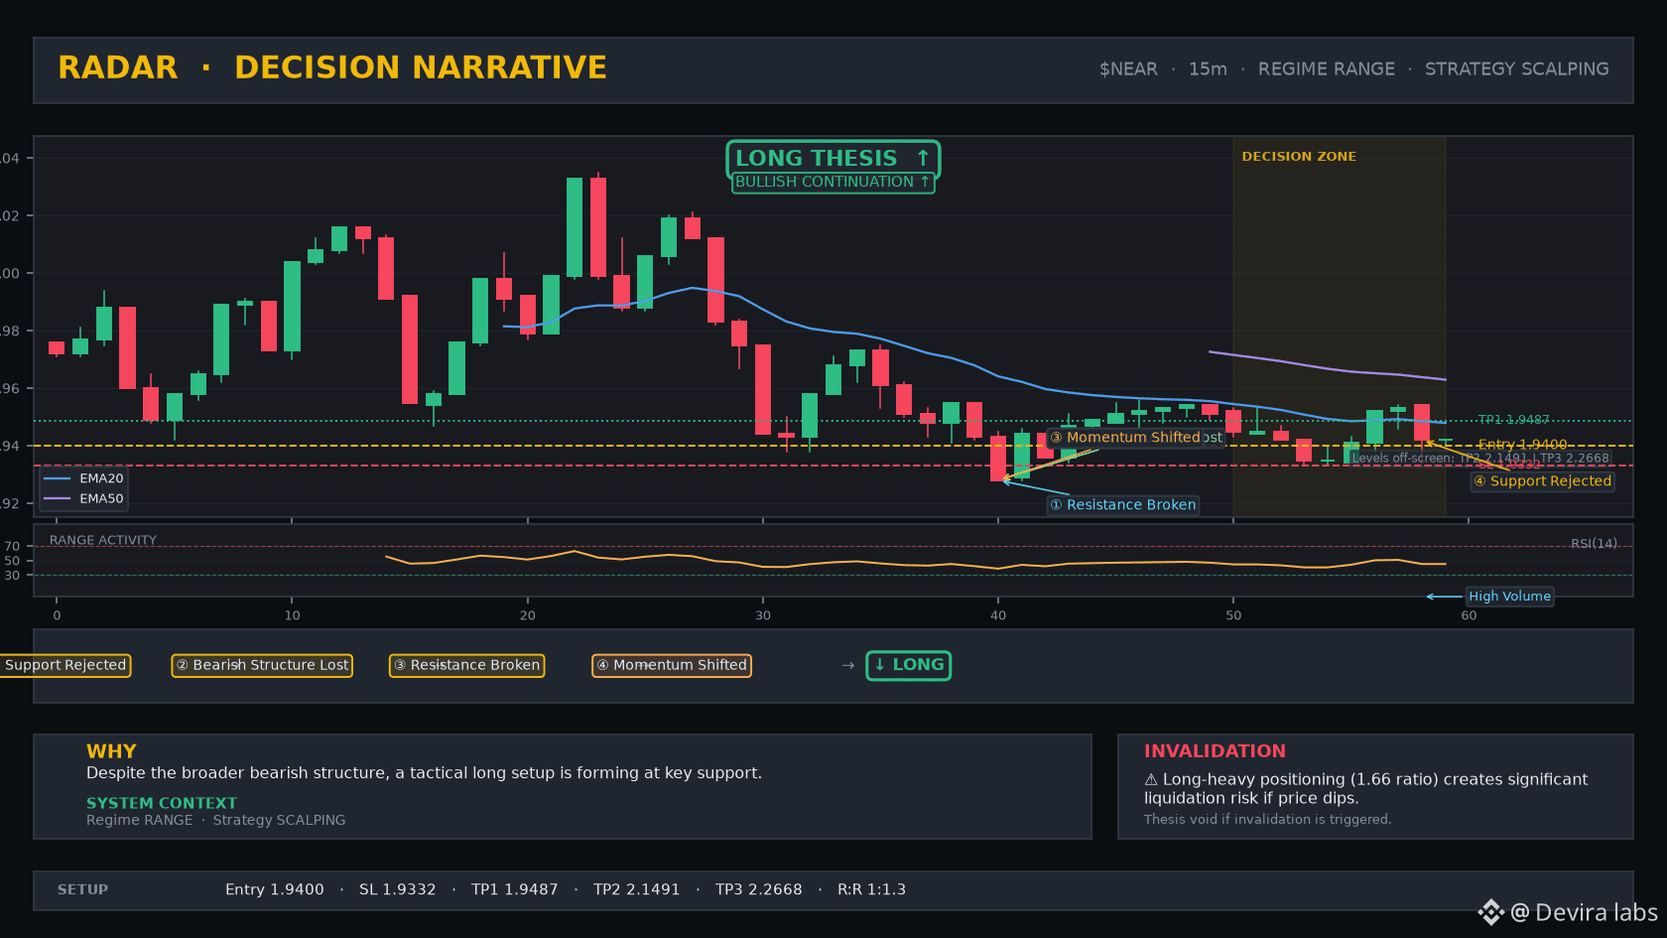This screenshot has height=938, width=1667.
Task: Click the EMA20 legend line swatch
Action: [x=58, y=478]
